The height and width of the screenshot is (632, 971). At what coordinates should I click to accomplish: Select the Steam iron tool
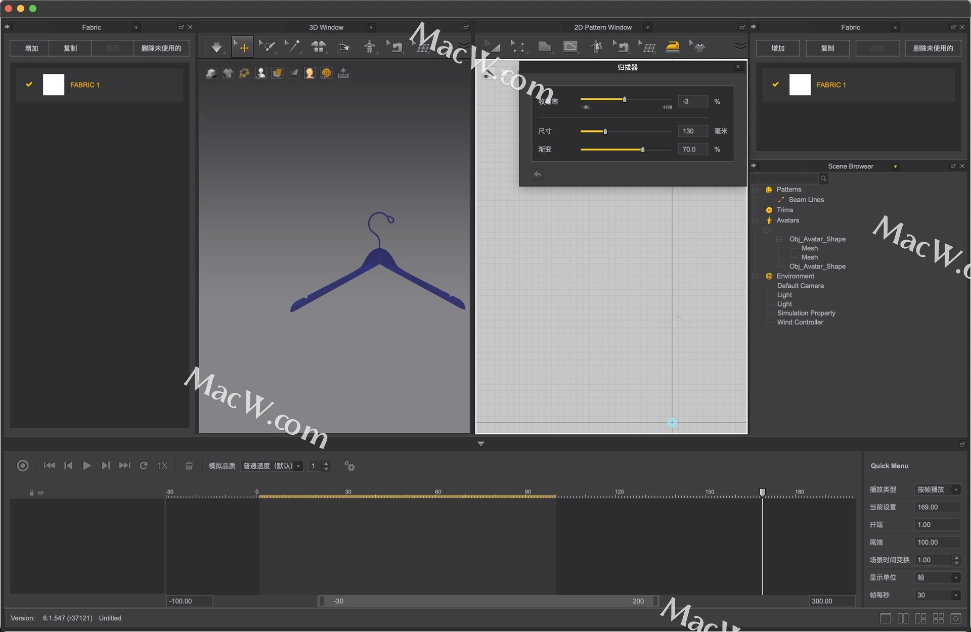(x=673, y=47)
